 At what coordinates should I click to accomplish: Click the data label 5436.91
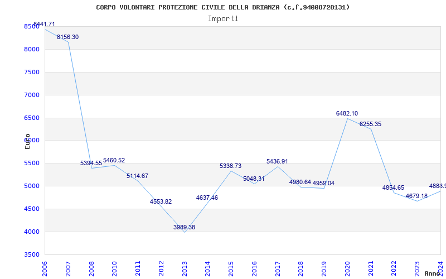(277, 161)
